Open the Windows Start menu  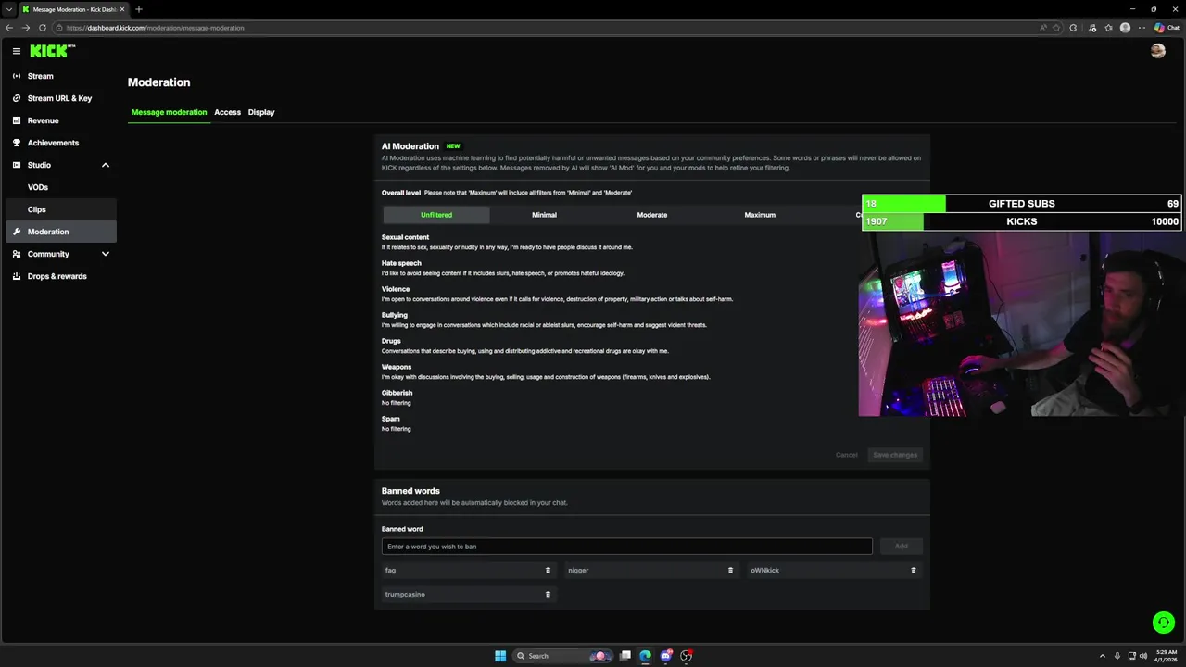click(500, 656)
